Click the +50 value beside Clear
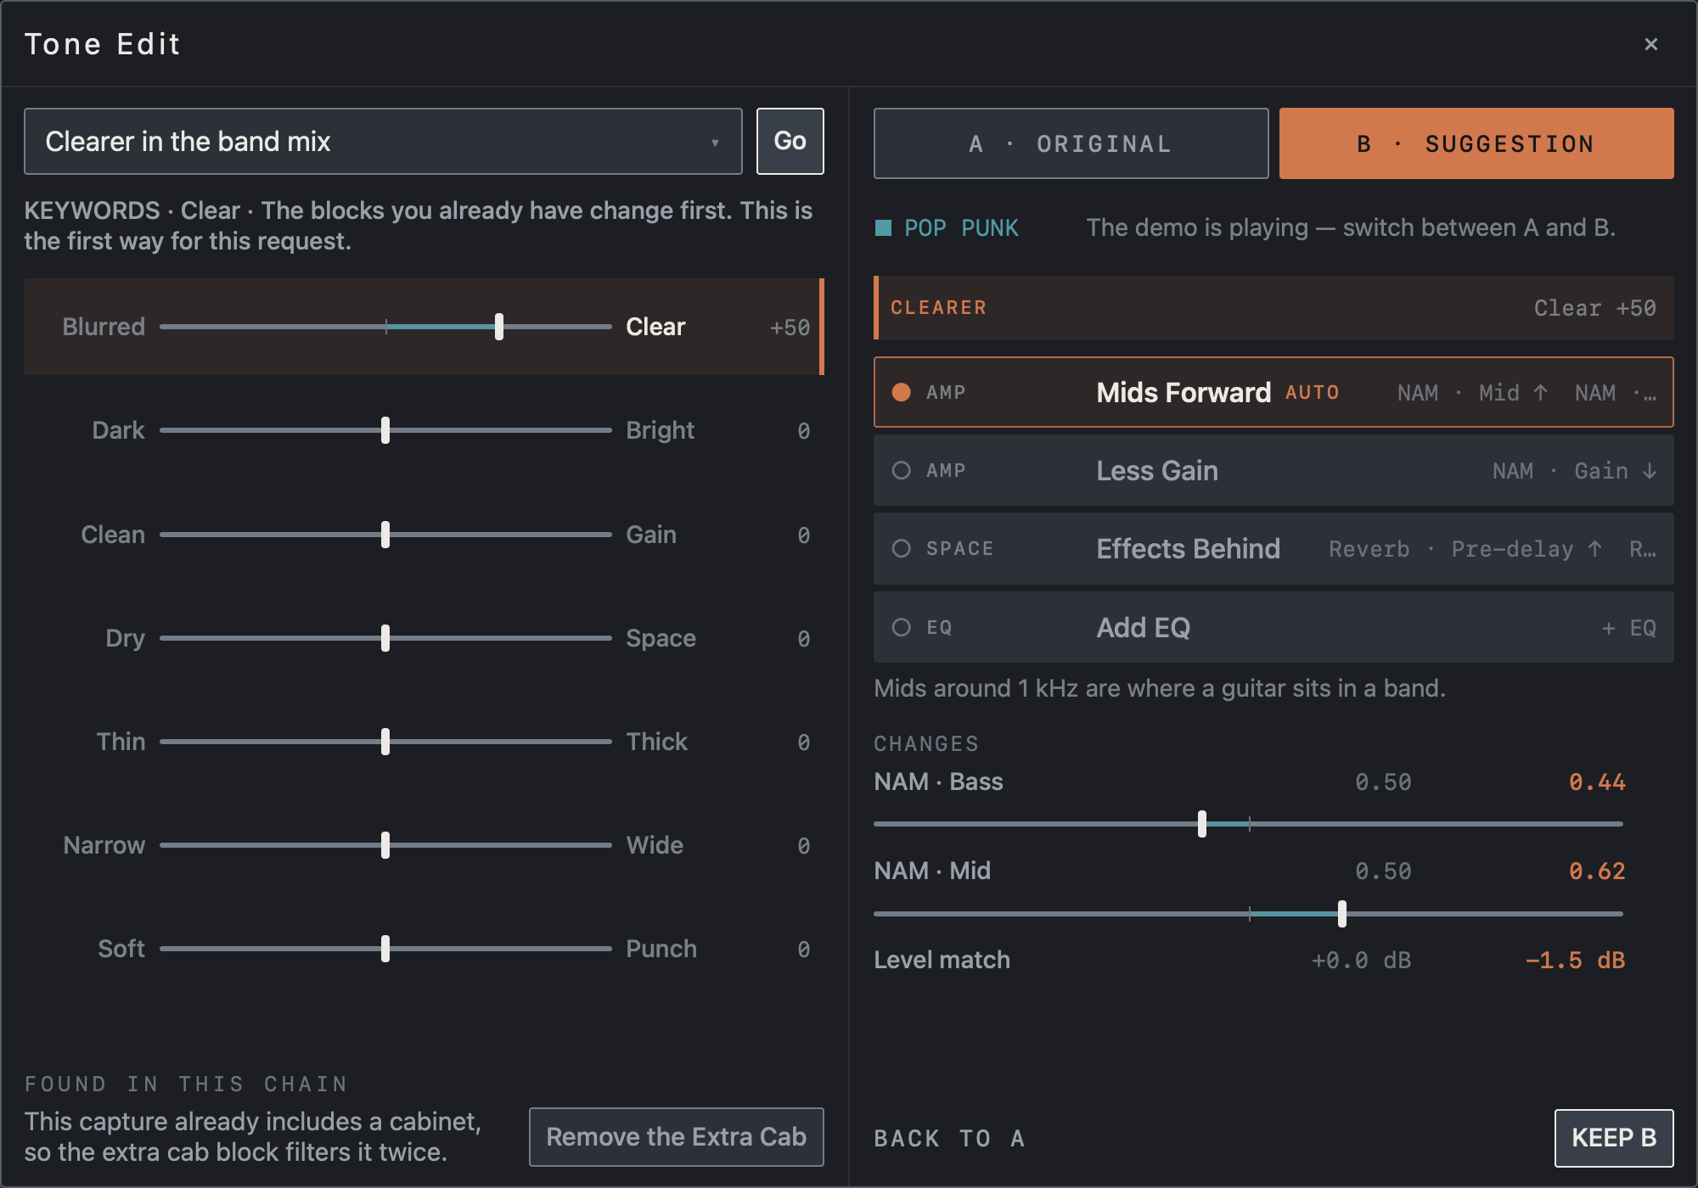This screenshot has width=1698, height=1188. [790, 328]
